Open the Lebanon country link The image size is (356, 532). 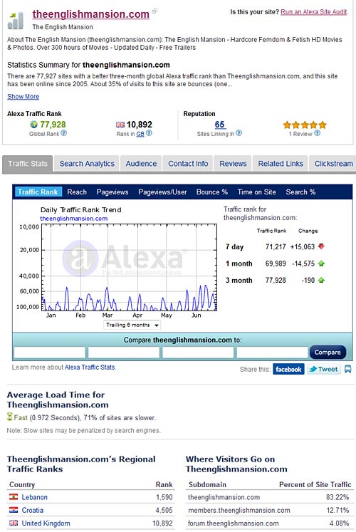[35, 497]
